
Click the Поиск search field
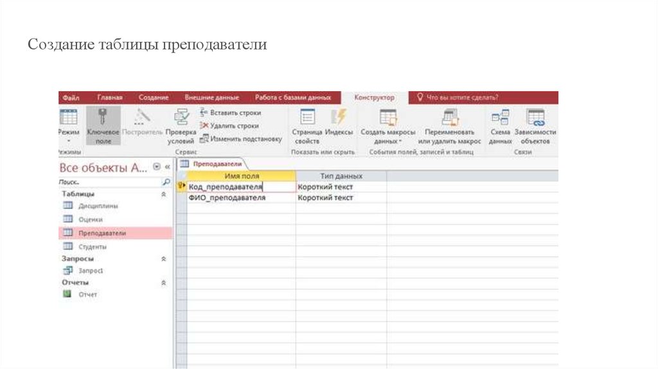108,183
